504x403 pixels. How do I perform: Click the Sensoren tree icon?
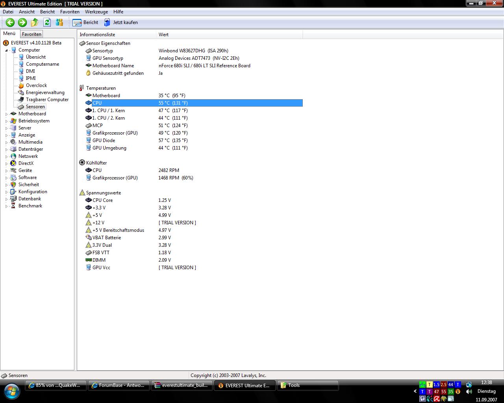click(x=21, y=107)
